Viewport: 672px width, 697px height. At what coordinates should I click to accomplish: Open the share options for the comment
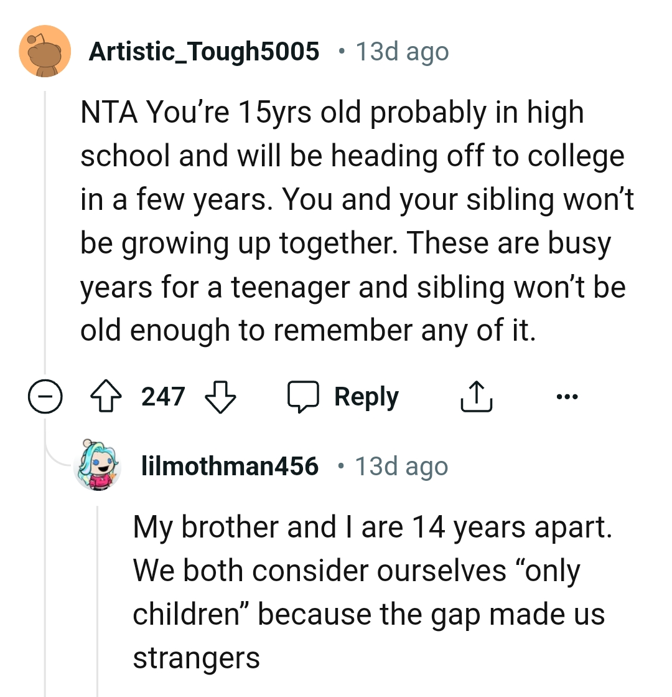[x=476, y=396]
